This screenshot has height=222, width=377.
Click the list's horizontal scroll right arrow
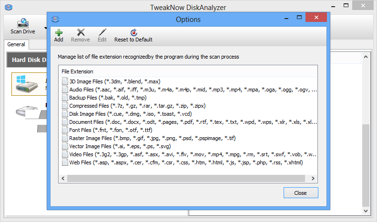point(313,179)
